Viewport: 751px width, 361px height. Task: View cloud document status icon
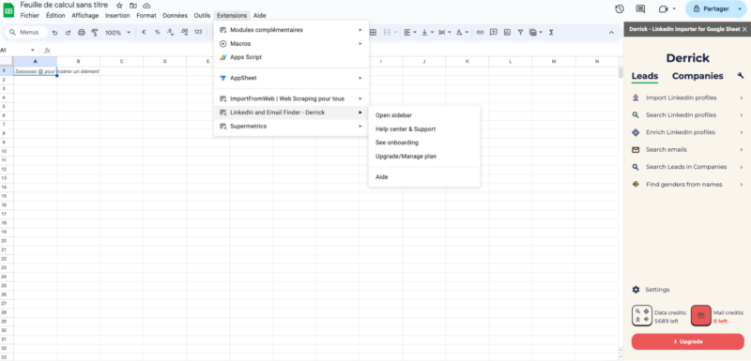pos(146,6)
